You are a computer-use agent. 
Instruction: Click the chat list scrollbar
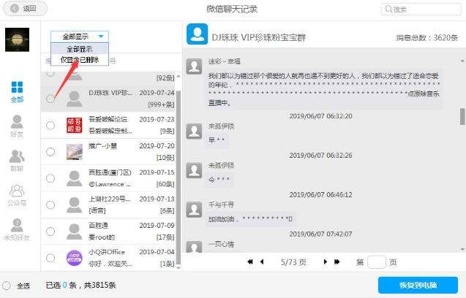[x=178, y=177]
